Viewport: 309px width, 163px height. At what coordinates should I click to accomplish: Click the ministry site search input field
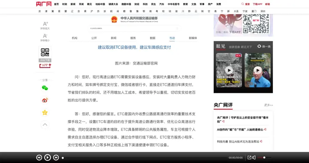[x=134, y=29]
